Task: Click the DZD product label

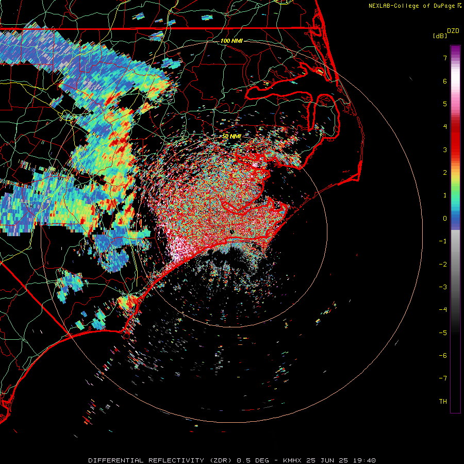Action: [453, 31]
